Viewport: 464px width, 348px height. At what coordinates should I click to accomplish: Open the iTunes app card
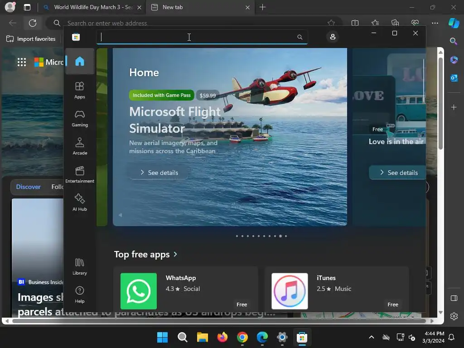337,290
